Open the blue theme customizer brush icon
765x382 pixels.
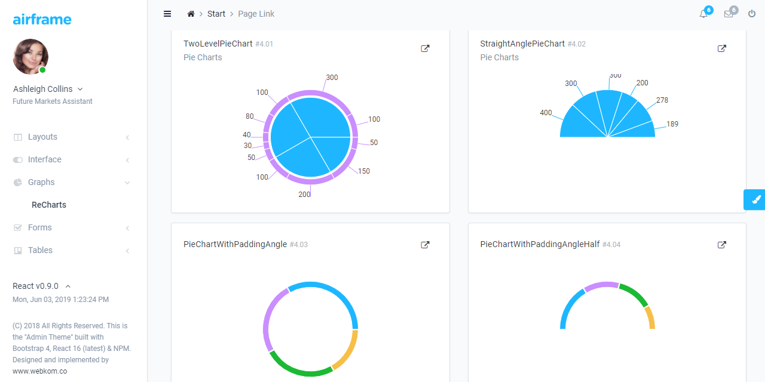[754, 199]
